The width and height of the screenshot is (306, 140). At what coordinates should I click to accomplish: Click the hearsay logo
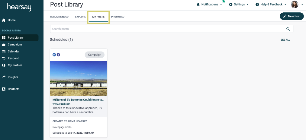pos(19,7)
